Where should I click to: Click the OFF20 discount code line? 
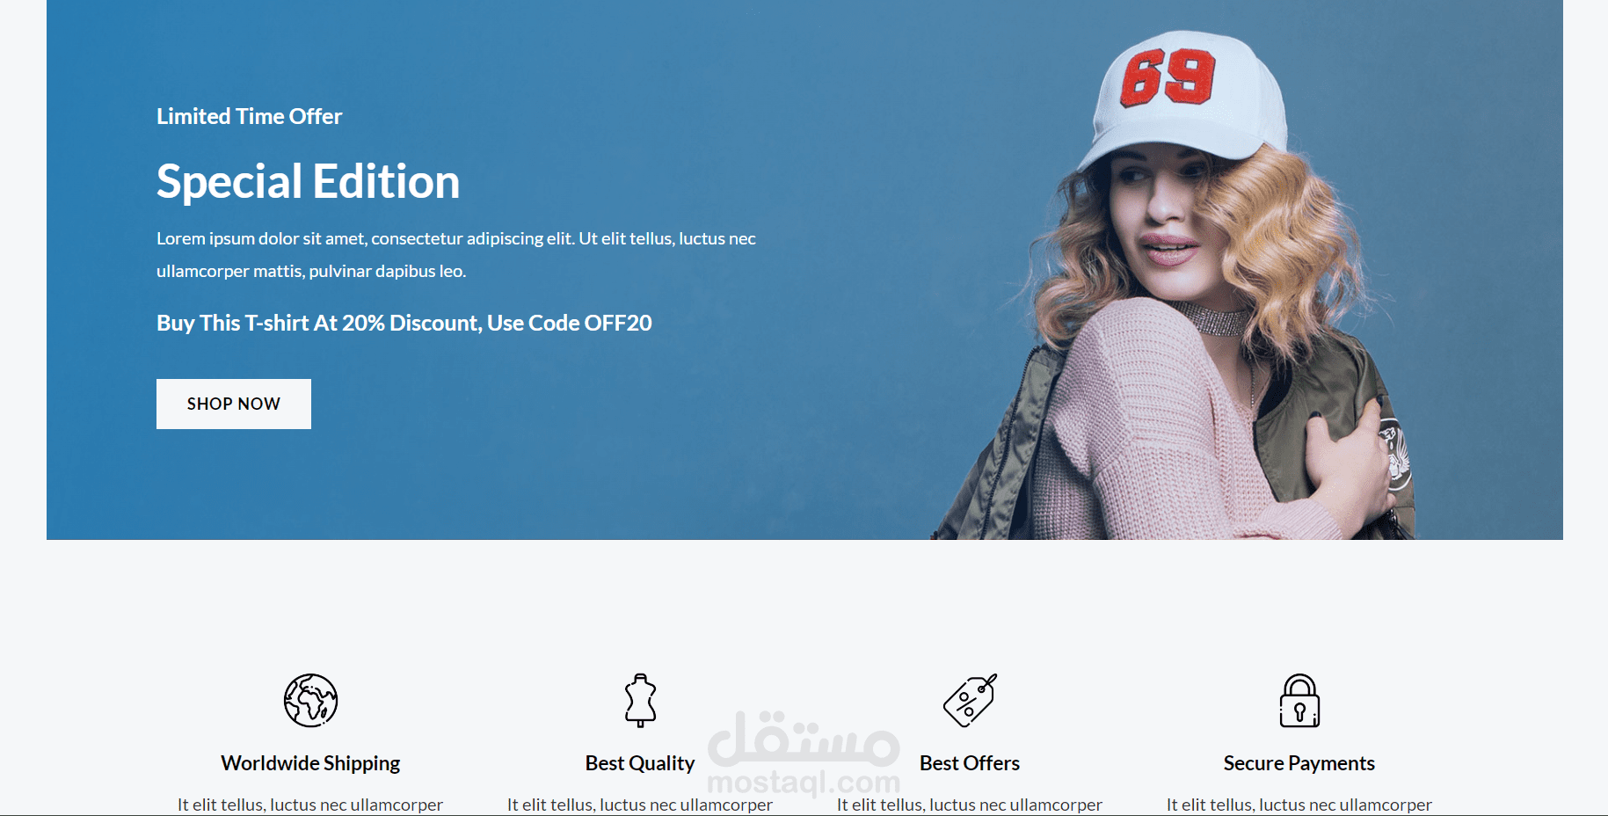coord(404,323)
